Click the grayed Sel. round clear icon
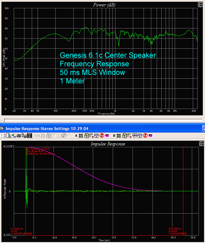 pyautogui.click(x=64, y=136)
